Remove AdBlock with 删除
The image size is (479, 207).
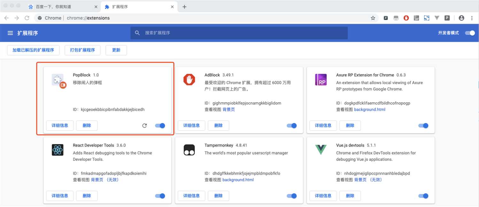[218, 126]
